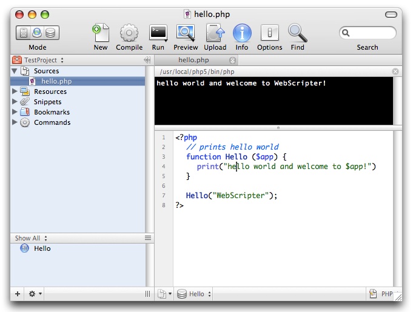The width and height of the screenshot is (413, 312).
Task: Click the Resources folder icon
Action: (x=25, y=91)
